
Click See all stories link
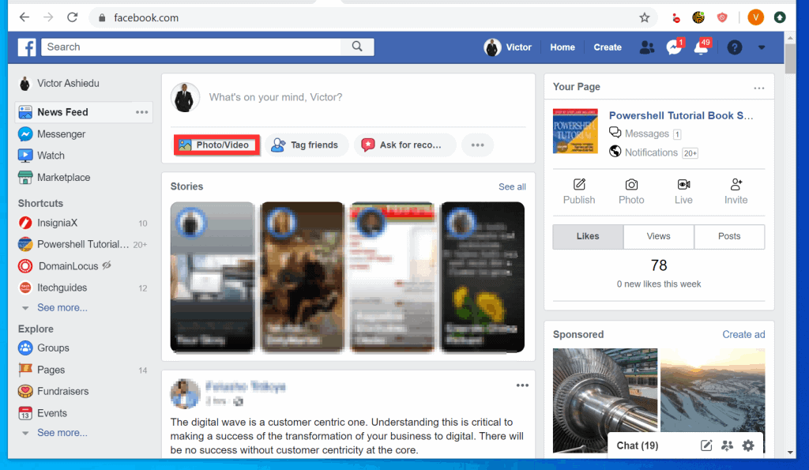point(512,186)
